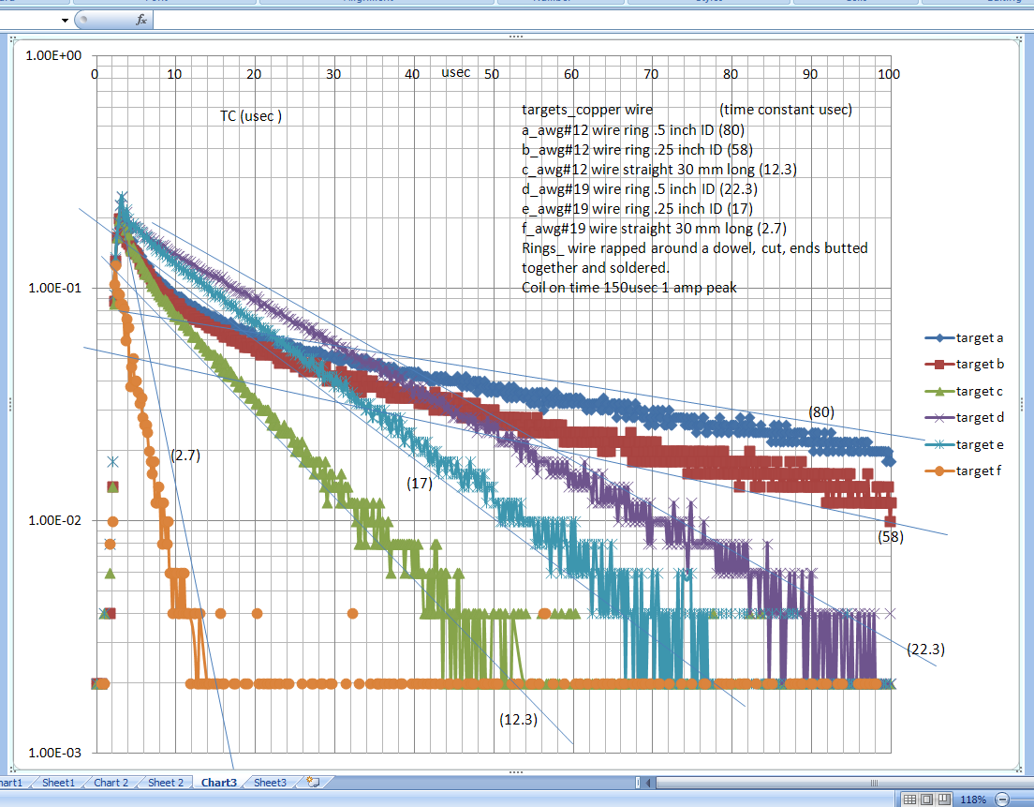Viewport: 1034px width, 807px height.
Task: Select the target a legend entry
Action: pos(964,337)
